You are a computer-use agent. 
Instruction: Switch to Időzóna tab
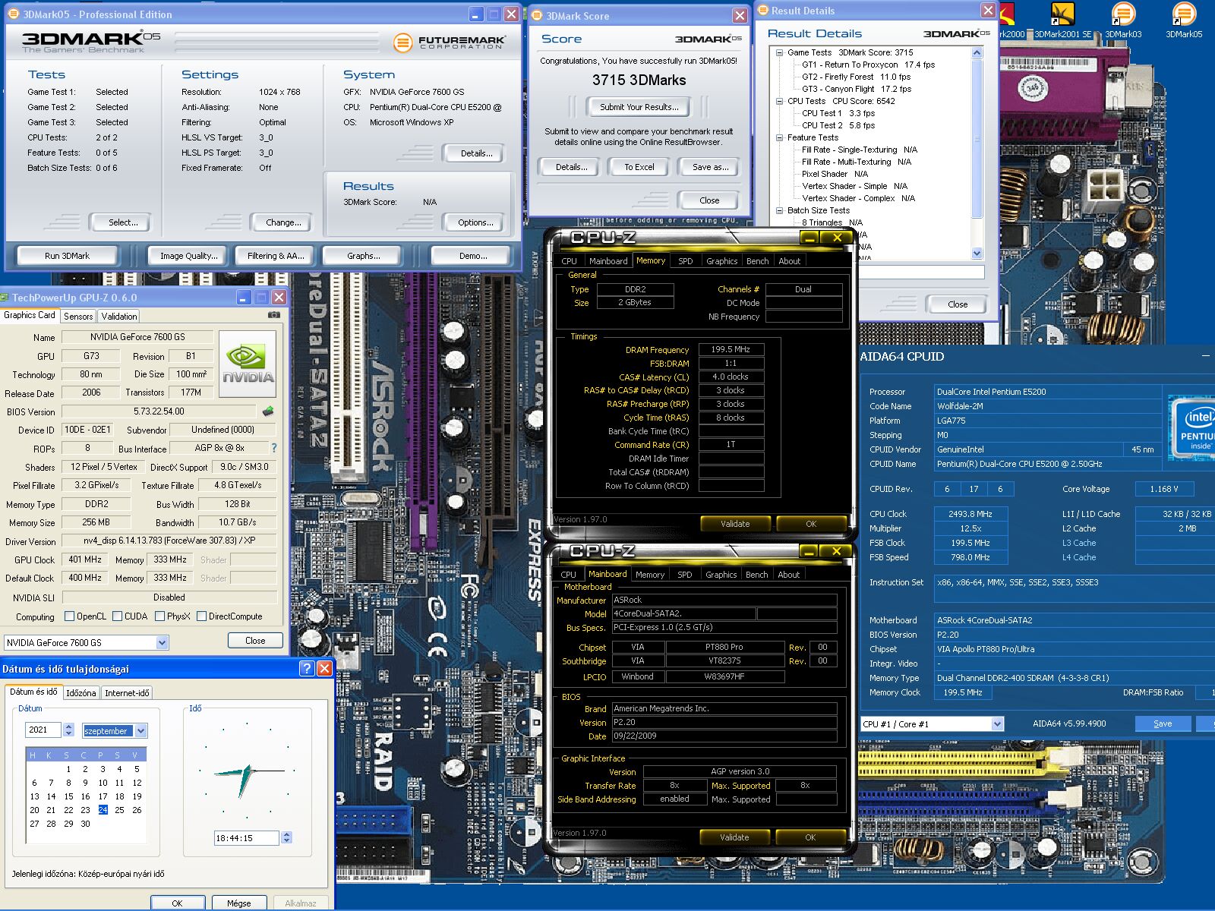coord(80,692)
